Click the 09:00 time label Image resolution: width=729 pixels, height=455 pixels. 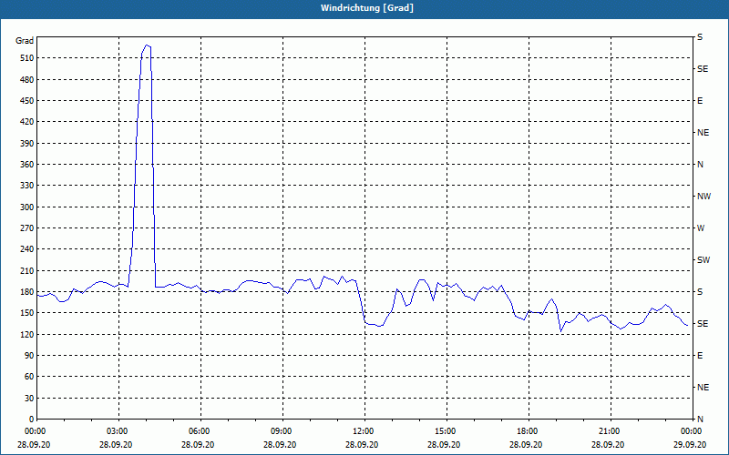282,431
